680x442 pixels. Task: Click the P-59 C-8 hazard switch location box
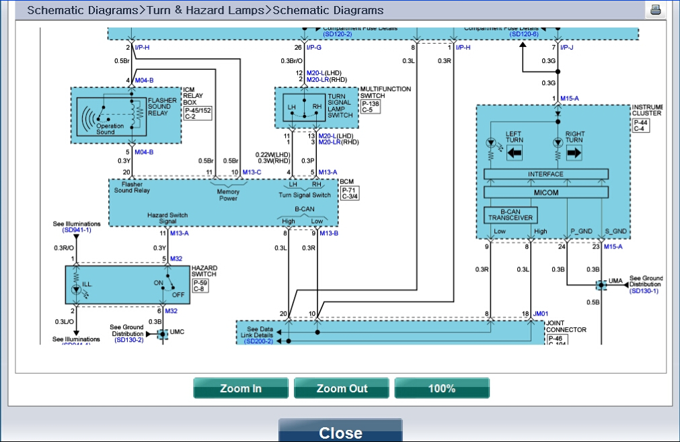200,285
